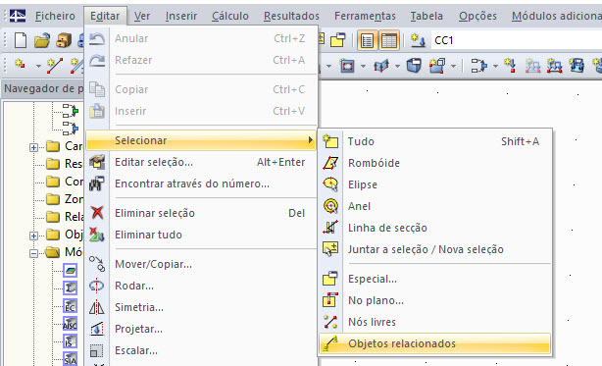Click the SIA module icon
602x366 pixels.
(x=70, y=359)
